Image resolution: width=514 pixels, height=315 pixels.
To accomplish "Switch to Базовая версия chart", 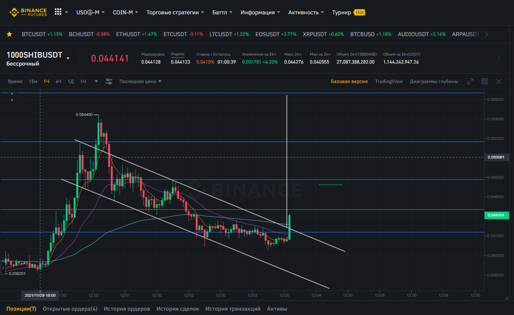I will click(349, 81).
